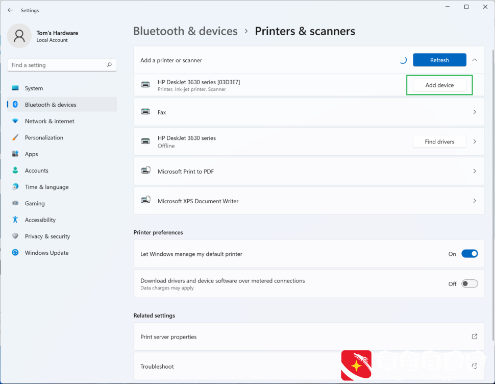Select the System icon in sidebar
This screenshot has width=495, height=384.
click(x=15, y=88)
